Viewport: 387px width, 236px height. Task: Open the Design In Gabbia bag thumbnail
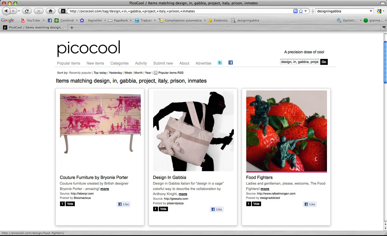pyautogui.click(x=193, y=131)
